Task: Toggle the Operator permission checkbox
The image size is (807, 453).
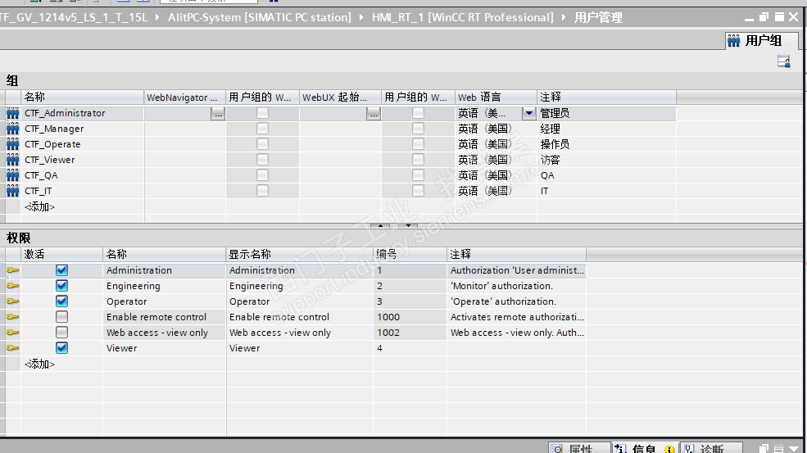Action: 61,301
